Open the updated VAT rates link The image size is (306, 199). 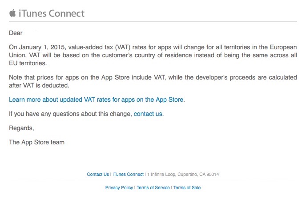[96, 99]
